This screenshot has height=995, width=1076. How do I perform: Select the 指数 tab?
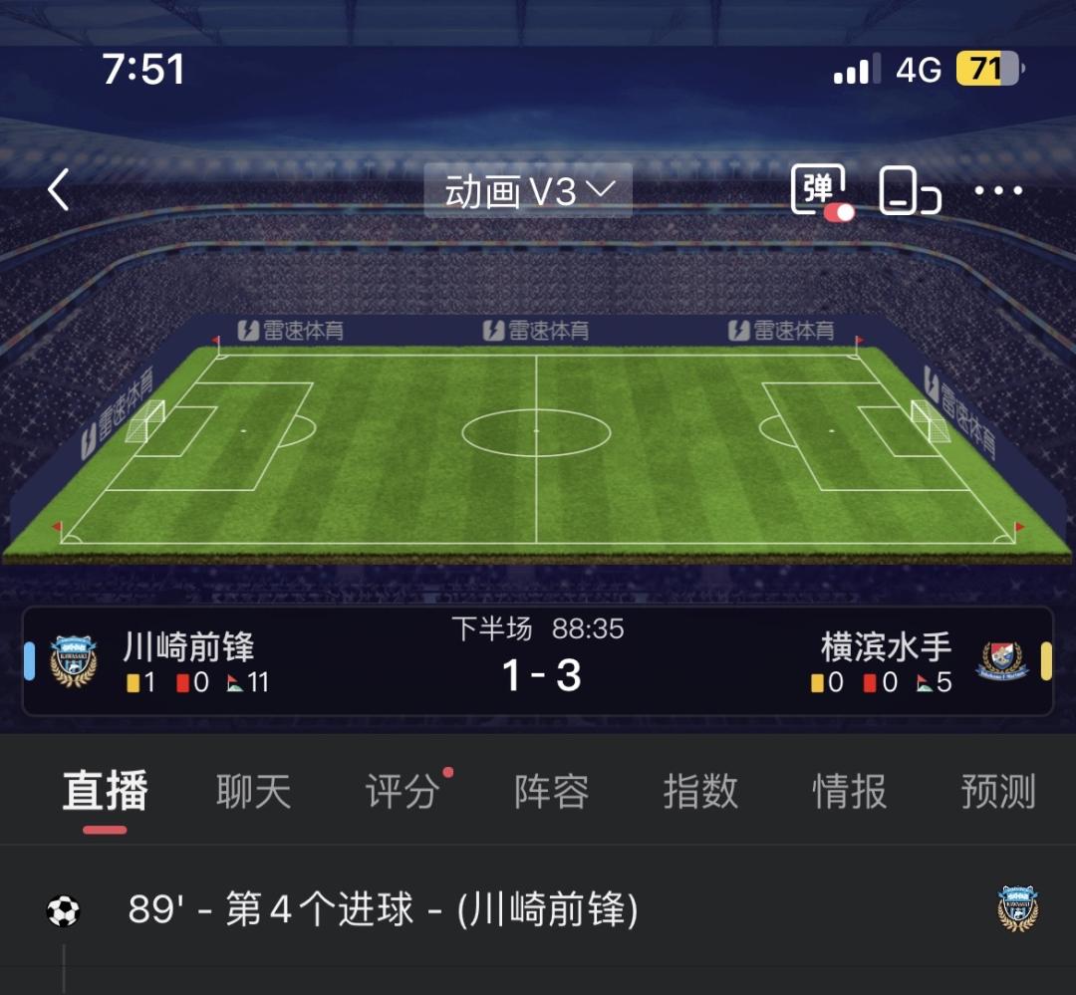[x=700, y=791]
